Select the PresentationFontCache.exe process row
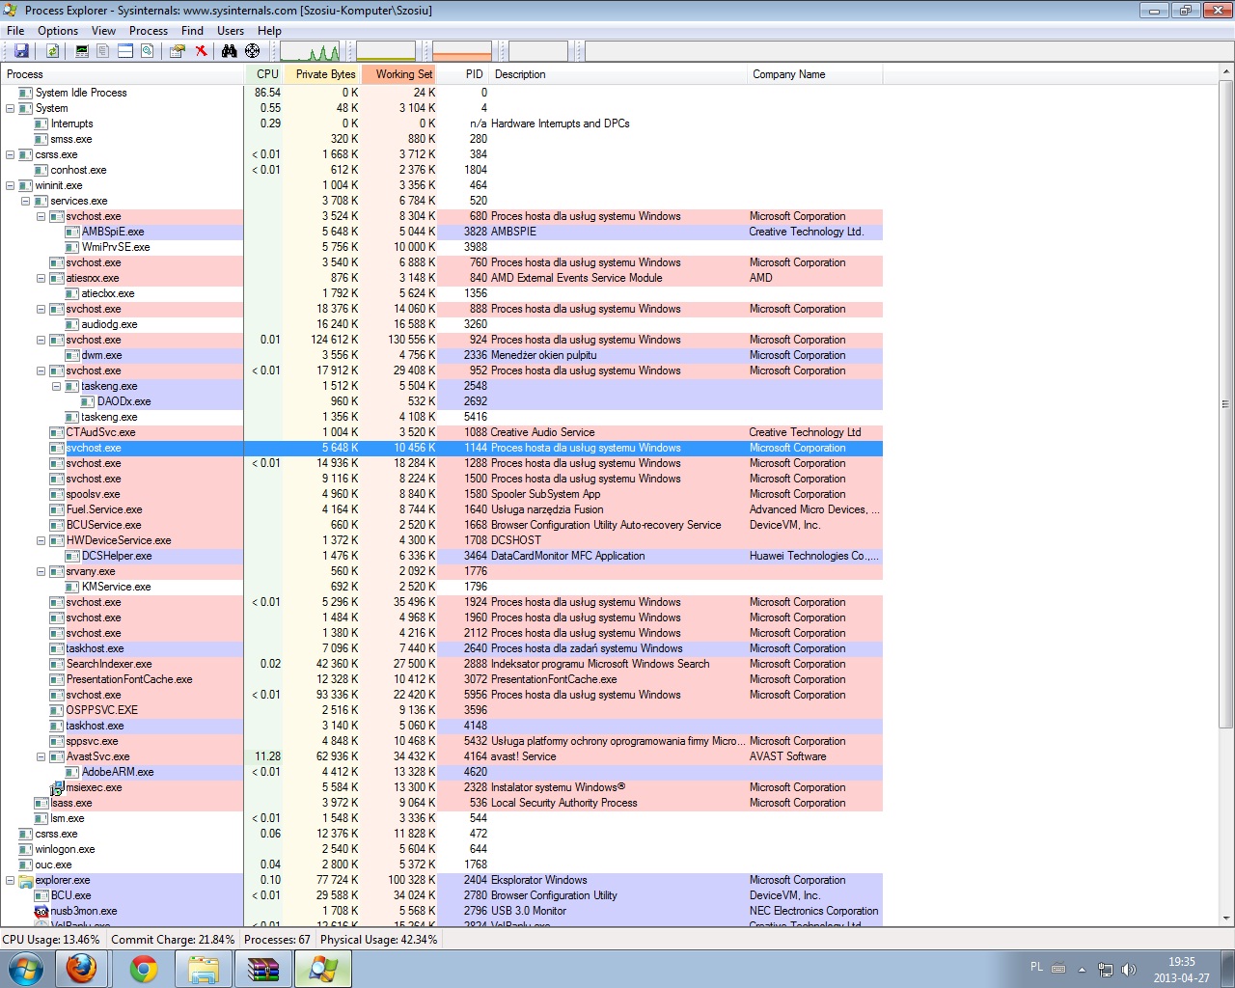The image size is (1235, 988). (441, 679)
